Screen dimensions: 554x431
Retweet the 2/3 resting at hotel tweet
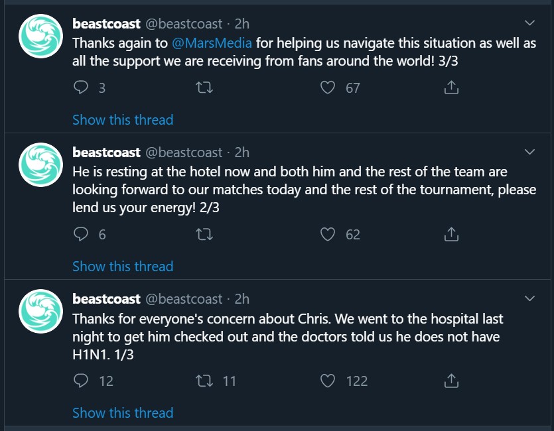[x=206, y=234]
